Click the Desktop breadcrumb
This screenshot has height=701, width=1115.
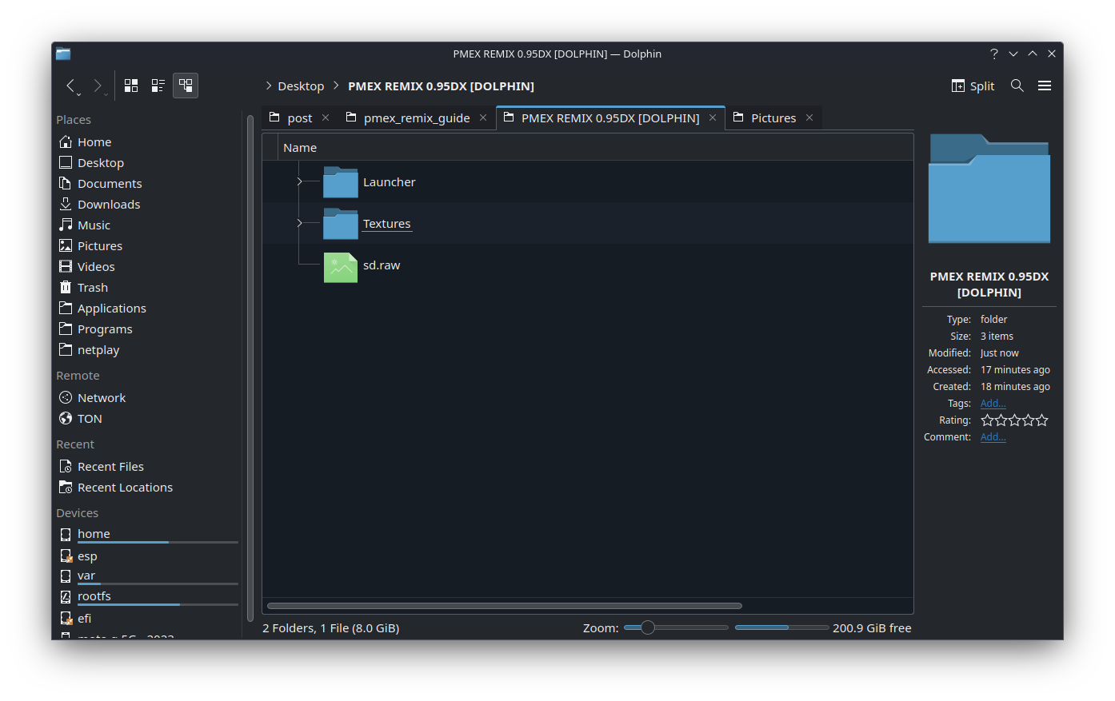(301, 86)
